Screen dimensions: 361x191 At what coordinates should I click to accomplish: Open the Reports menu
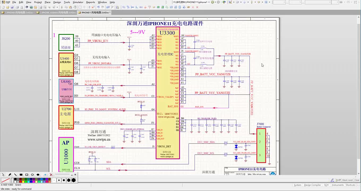(x=91, y=2)
